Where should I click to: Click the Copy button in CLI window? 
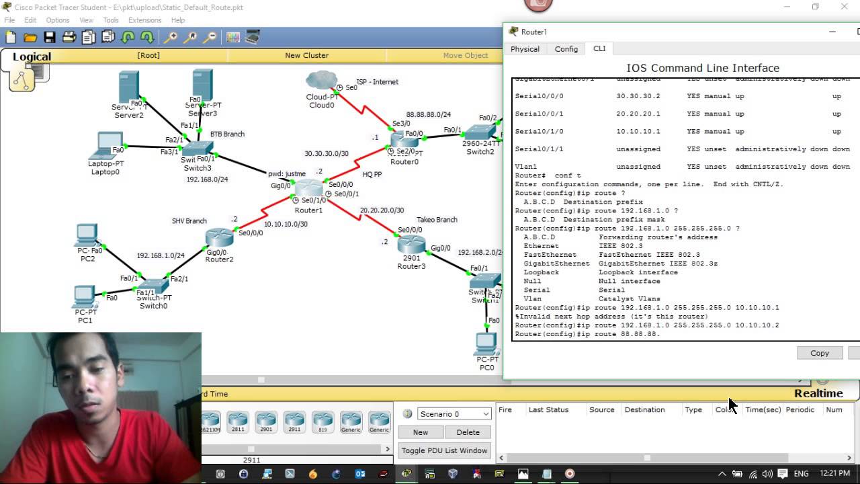pyautogui.click(x=820, y=353)
